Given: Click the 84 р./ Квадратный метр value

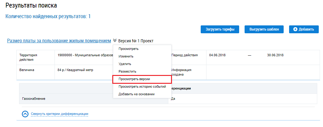Looking at the screenshot, I should pos(75,70).
